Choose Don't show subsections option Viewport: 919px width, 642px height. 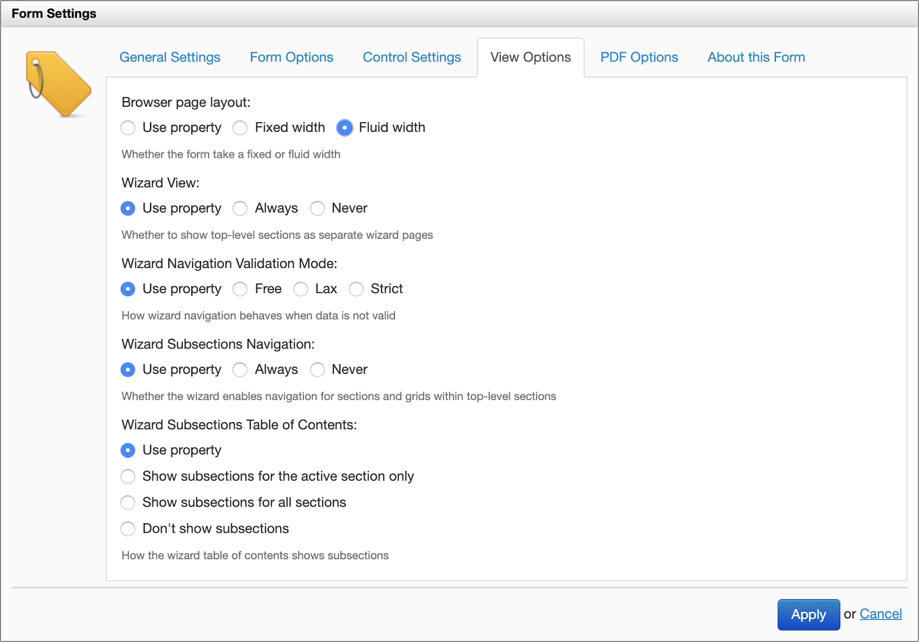128,529
